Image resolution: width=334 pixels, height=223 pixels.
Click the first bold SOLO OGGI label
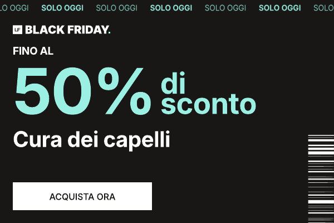pos(62,8)
